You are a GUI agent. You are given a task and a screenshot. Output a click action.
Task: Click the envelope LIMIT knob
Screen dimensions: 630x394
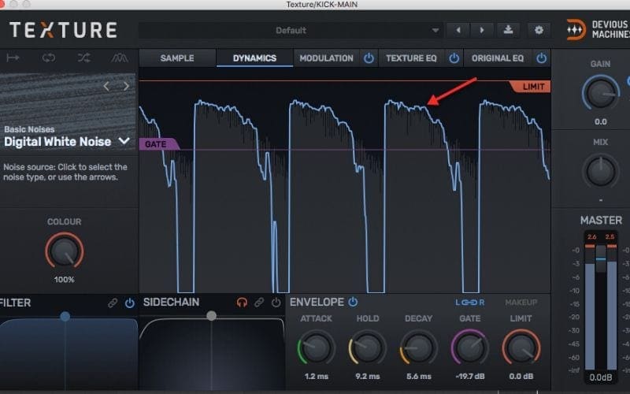tap(521, 348)
